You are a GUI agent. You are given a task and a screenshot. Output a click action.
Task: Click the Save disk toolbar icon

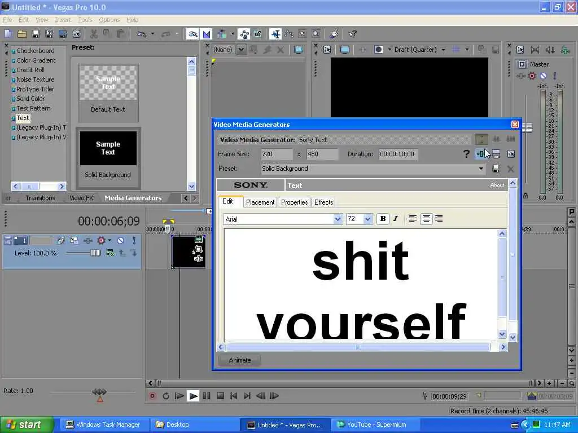click(36, 34)
